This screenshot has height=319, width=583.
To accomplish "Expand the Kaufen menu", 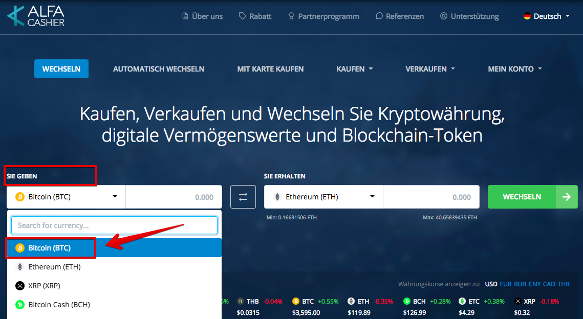I will tap(355, 69).
